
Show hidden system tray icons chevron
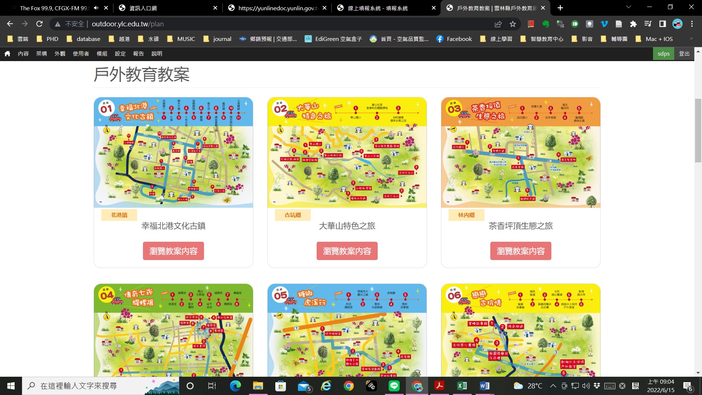[553, 386]
